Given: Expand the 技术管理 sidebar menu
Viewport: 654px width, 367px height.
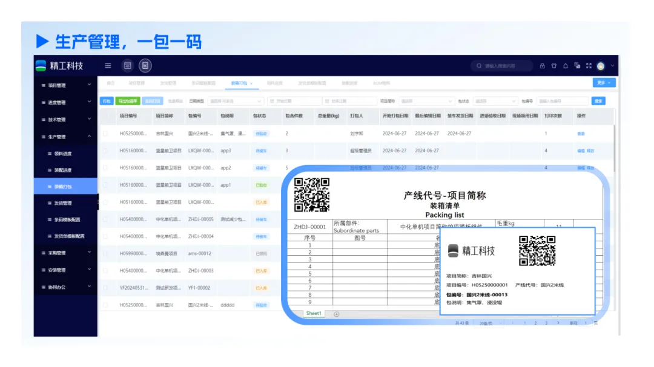Looking at the screenshot, I should tap(66, 120).
